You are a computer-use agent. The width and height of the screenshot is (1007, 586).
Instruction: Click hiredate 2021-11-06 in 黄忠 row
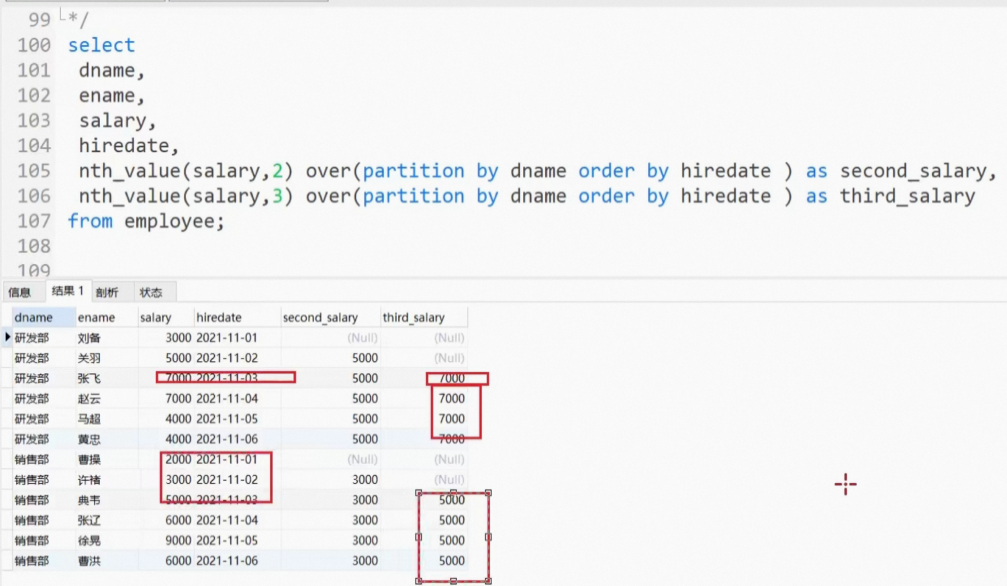tap(227, 439)
